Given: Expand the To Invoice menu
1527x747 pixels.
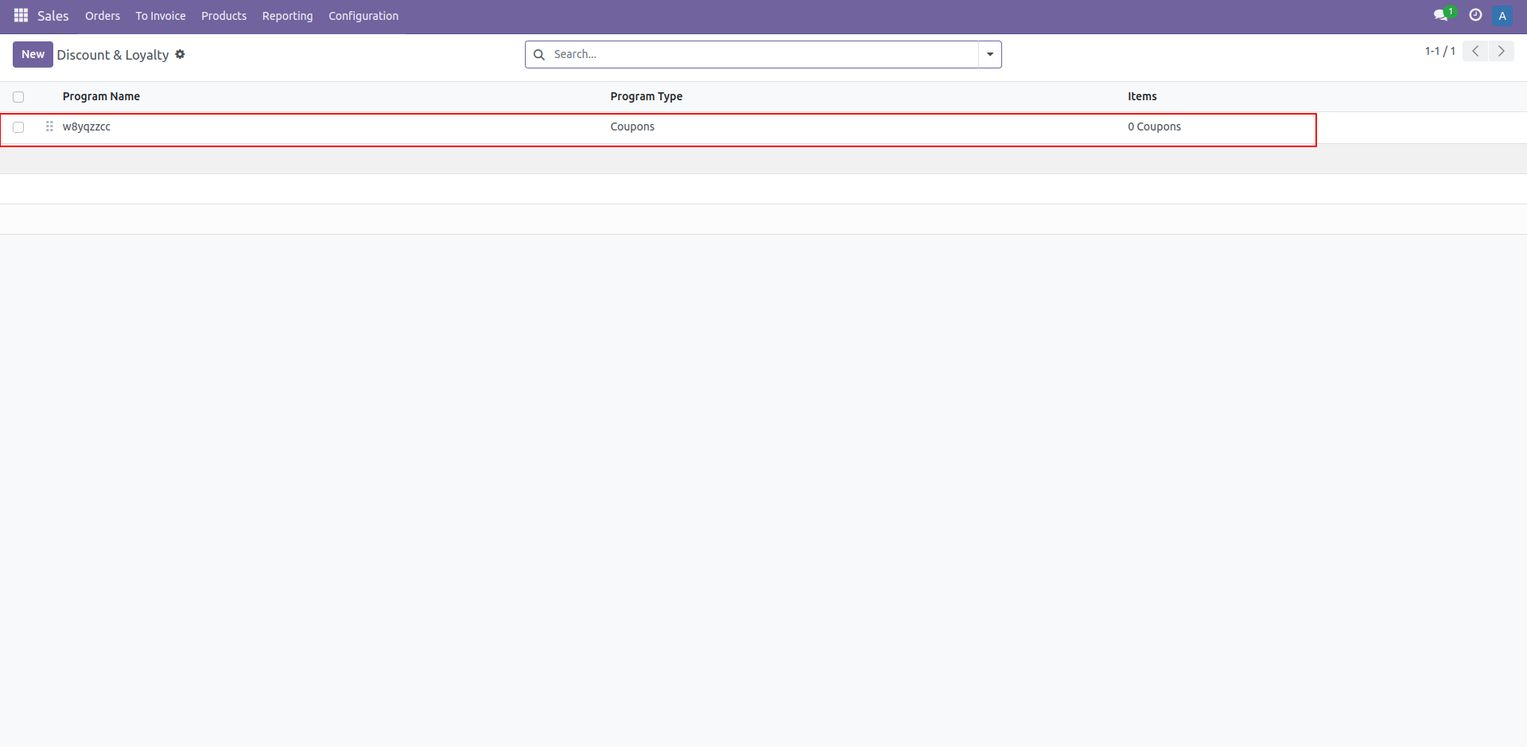Looking at the screenshot, I should [x=161, y=16].
